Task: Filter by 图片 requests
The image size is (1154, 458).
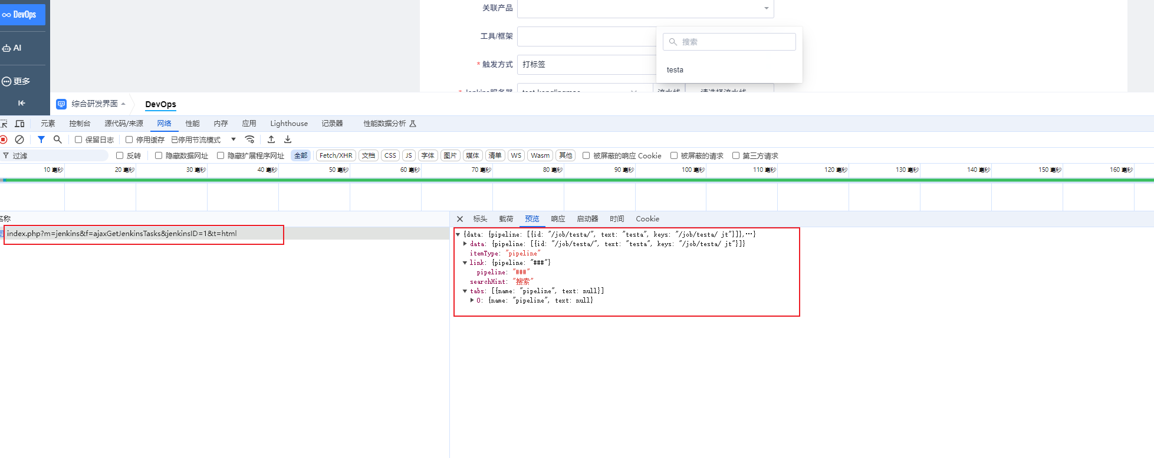Action: 450,155
